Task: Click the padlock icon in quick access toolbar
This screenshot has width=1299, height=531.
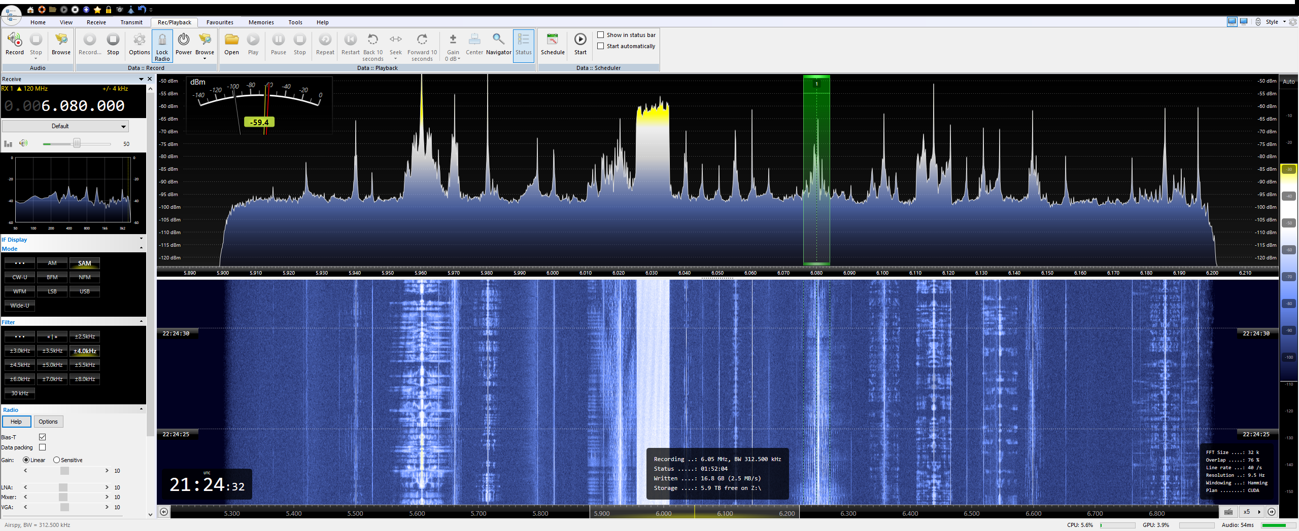Action: (109, 10)
